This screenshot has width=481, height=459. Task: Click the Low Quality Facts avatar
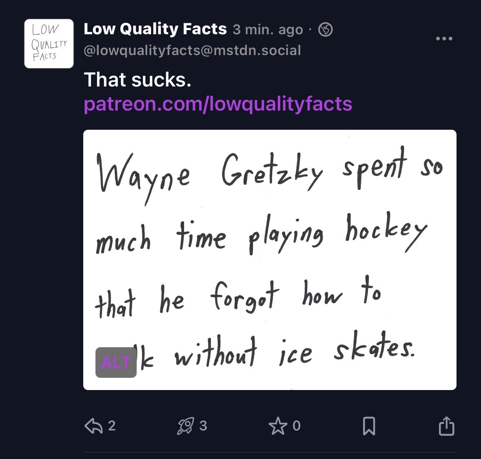[49, 44]
